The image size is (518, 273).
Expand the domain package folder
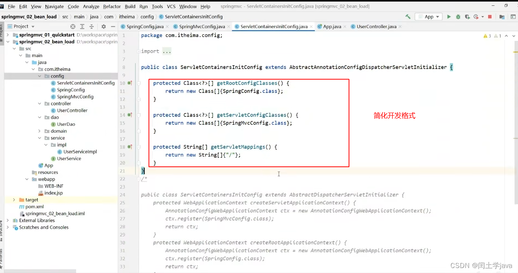[39, 131]
